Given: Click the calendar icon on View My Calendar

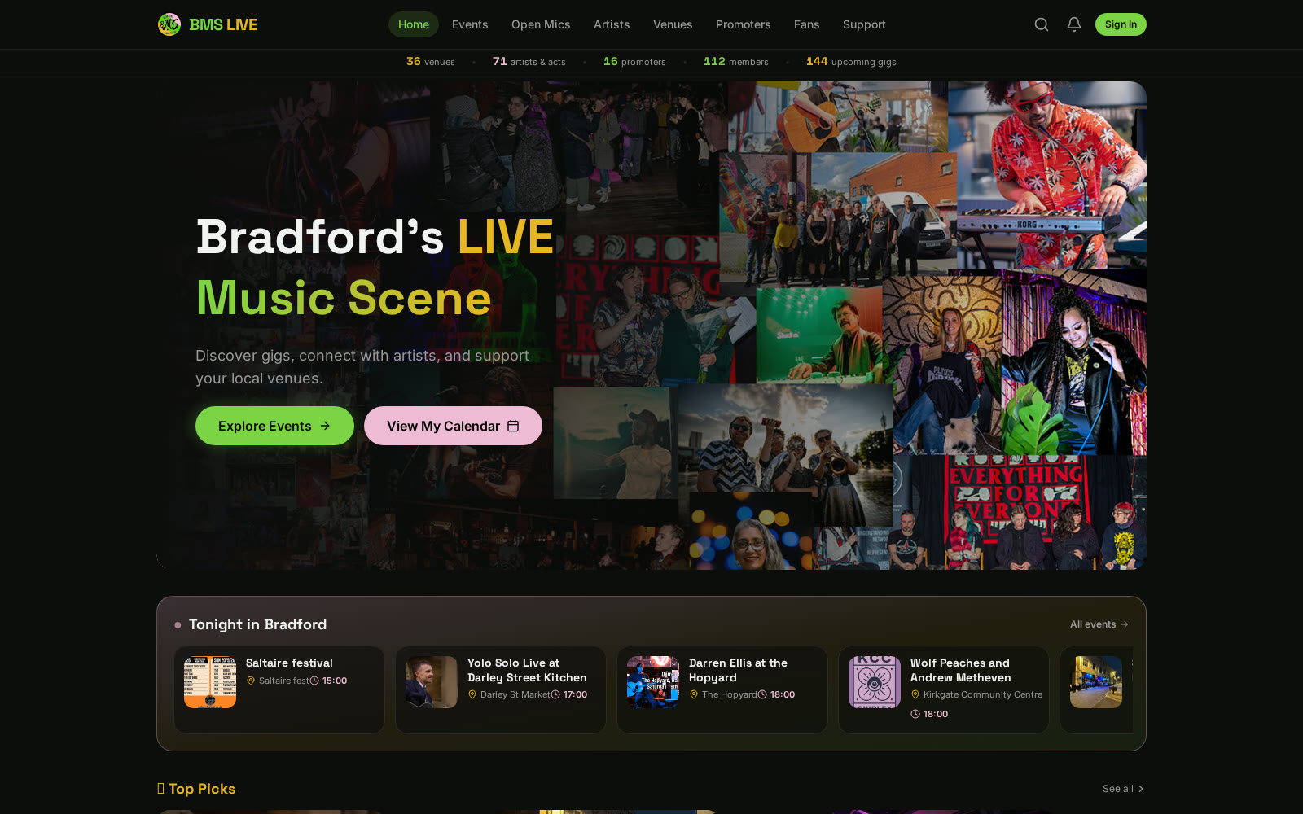Looking at the screenshot, I should [x=513, y=426].
